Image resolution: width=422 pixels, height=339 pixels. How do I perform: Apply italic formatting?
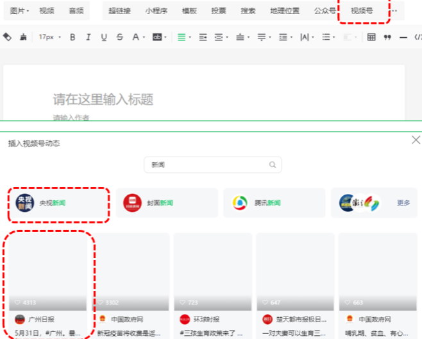[89, 37]
